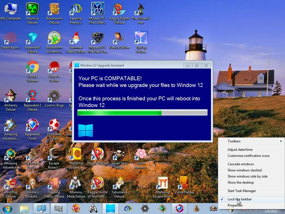Select Mystery PI - The New York icon

98,42
